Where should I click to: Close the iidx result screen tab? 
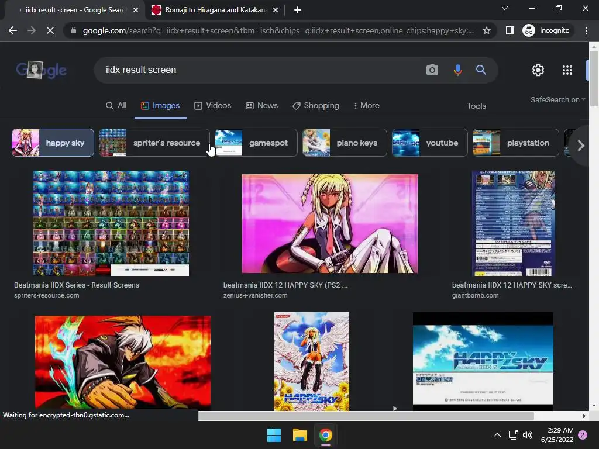[136, 10]
